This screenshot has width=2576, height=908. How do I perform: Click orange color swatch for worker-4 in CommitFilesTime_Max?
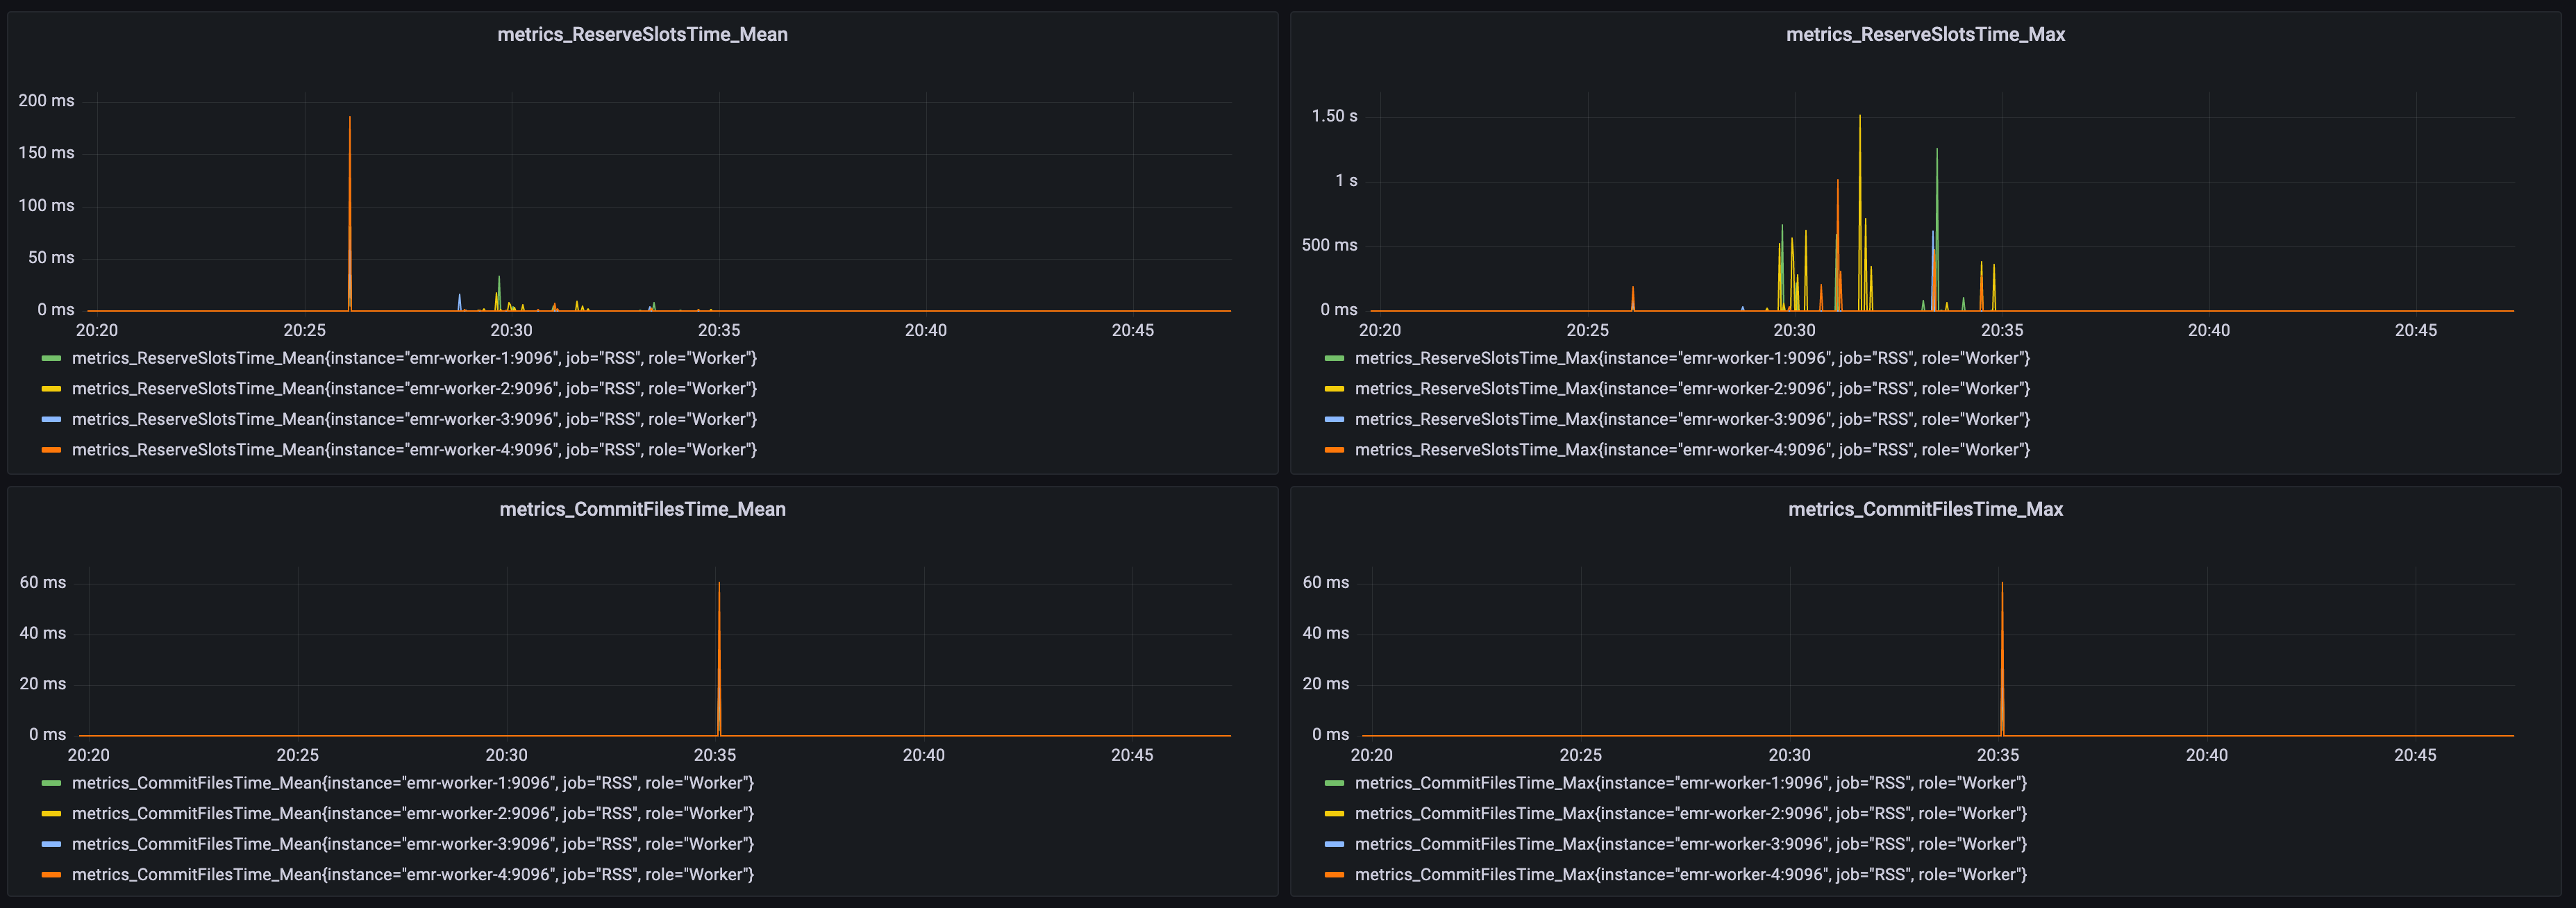point(1334,874)
